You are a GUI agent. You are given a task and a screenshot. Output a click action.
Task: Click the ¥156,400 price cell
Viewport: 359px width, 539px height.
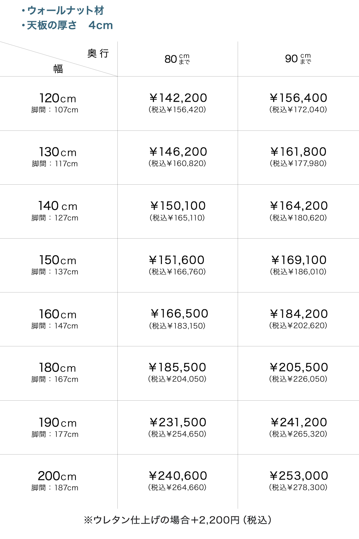[x=298, y=98]
